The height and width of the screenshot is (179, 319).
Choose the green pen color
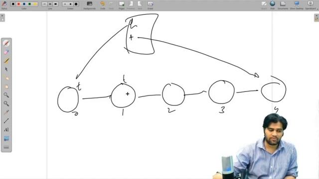tap(29, 4)
